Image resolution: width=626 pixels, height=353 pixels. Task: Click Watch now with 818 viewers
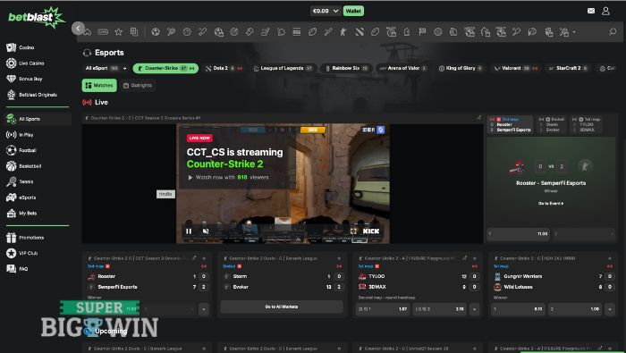[228, 177]
